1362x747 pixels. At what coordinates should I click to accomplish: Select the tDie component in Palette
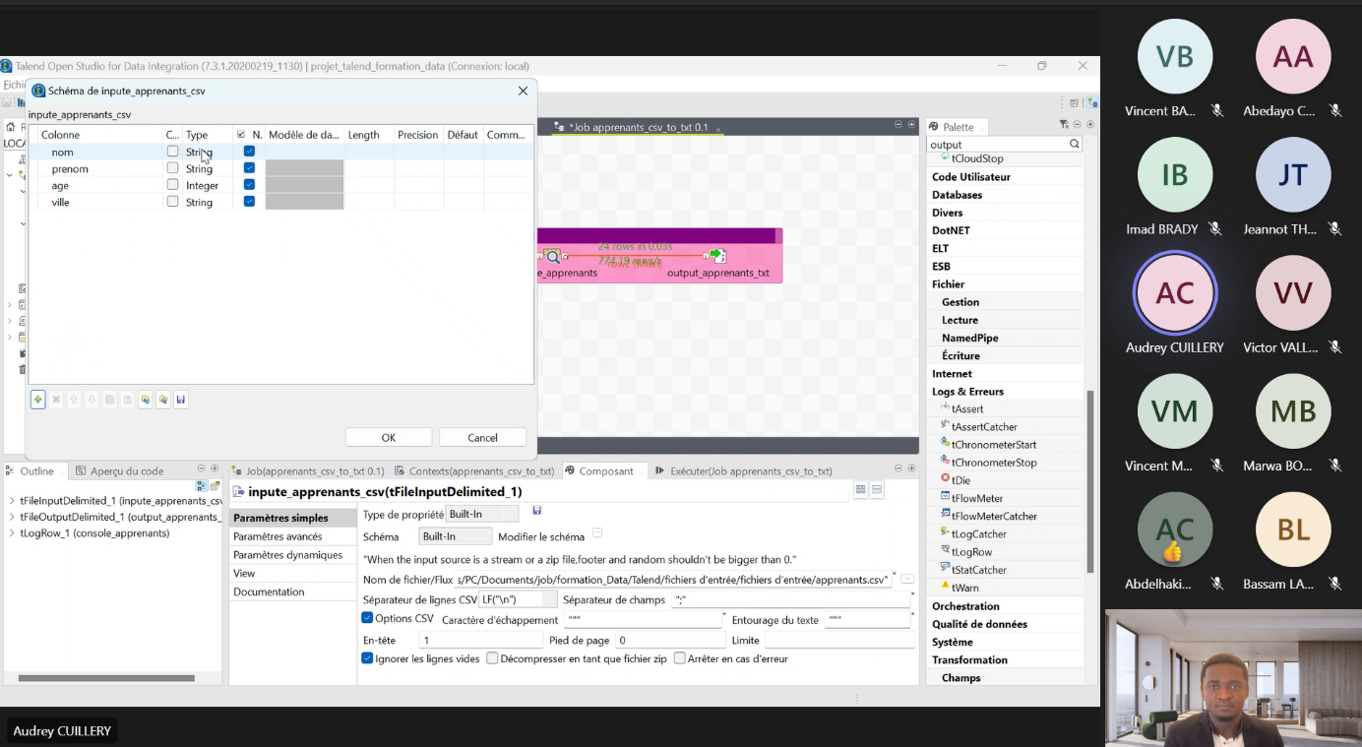960,480
